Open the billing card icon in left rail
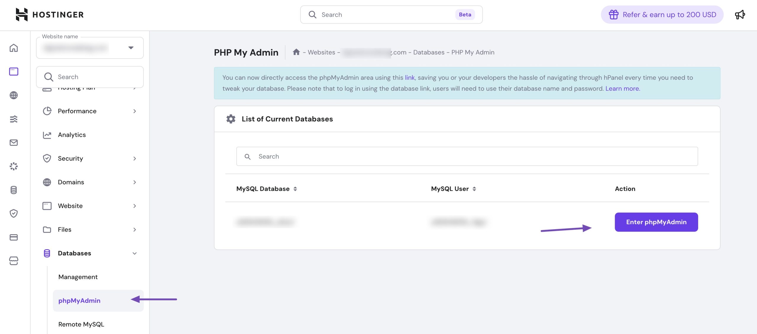The height and width of the screenshot is (334, 757). point(14,237)
